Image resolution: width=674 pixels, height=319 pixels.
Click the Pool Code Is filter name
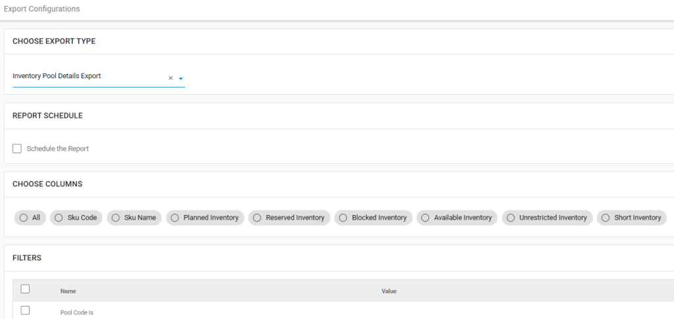click(x=77, y=312)
